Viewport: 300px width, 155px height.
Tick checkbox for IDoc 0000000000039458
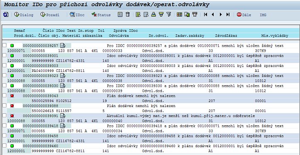tap(5, 135)
